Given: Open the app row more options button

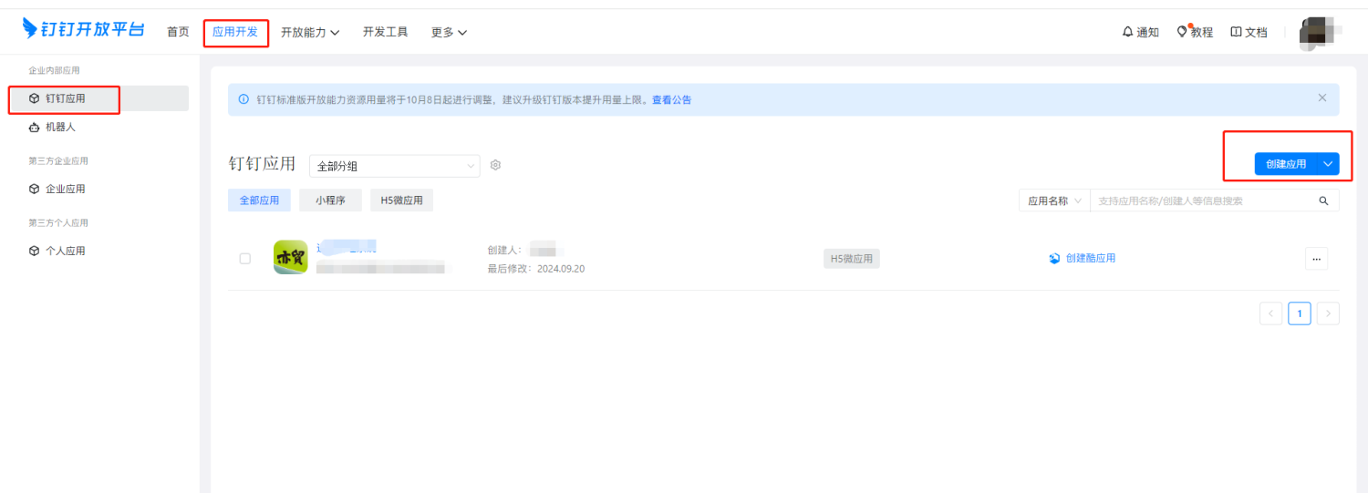Looking at the screenshot, I should coord(1316,259).
